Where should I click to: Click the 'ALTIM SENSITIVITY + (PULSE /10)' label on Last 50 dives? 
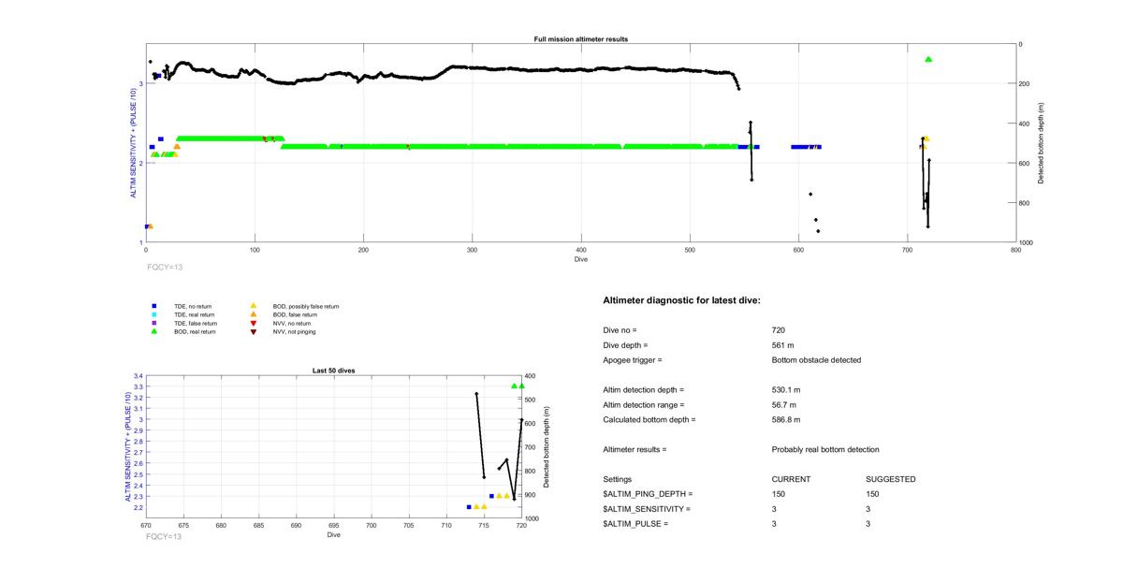pyautogui.click(x=128, y=446)
